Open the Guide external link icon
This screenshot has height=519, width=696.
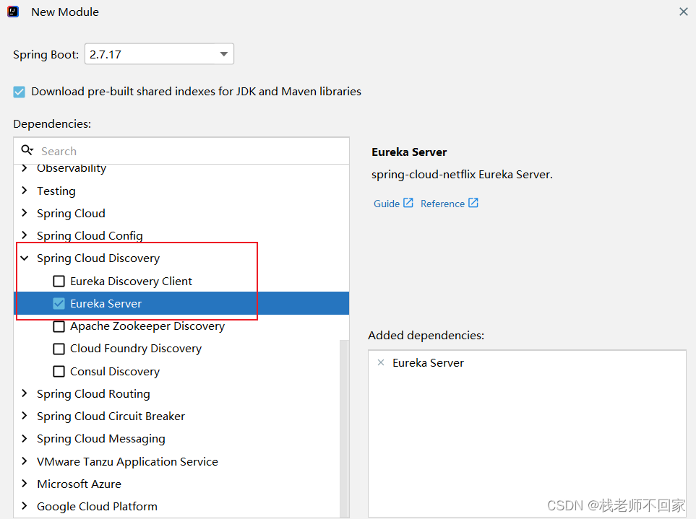[408, 203]
